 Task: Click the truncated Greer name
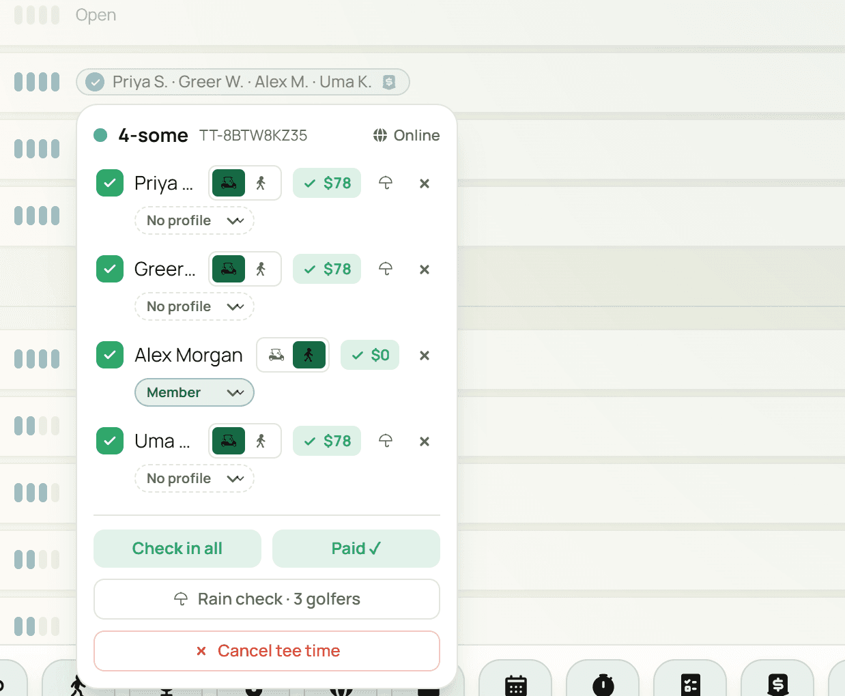click(165, 269)
